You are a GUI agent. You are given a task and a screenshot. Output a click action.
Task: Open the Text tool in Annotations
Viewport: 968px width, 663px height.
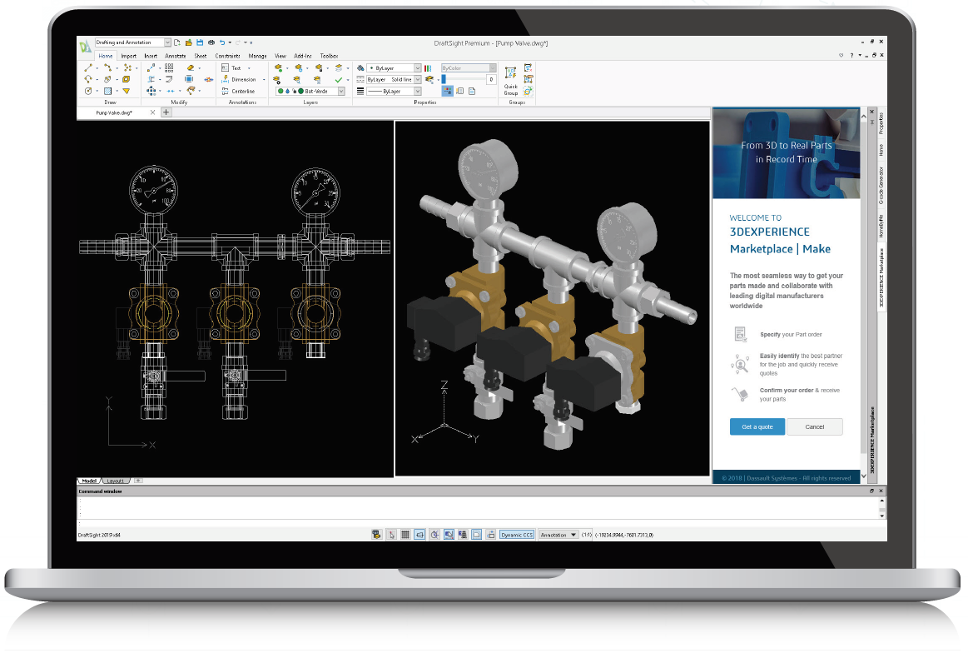[237, 68]
